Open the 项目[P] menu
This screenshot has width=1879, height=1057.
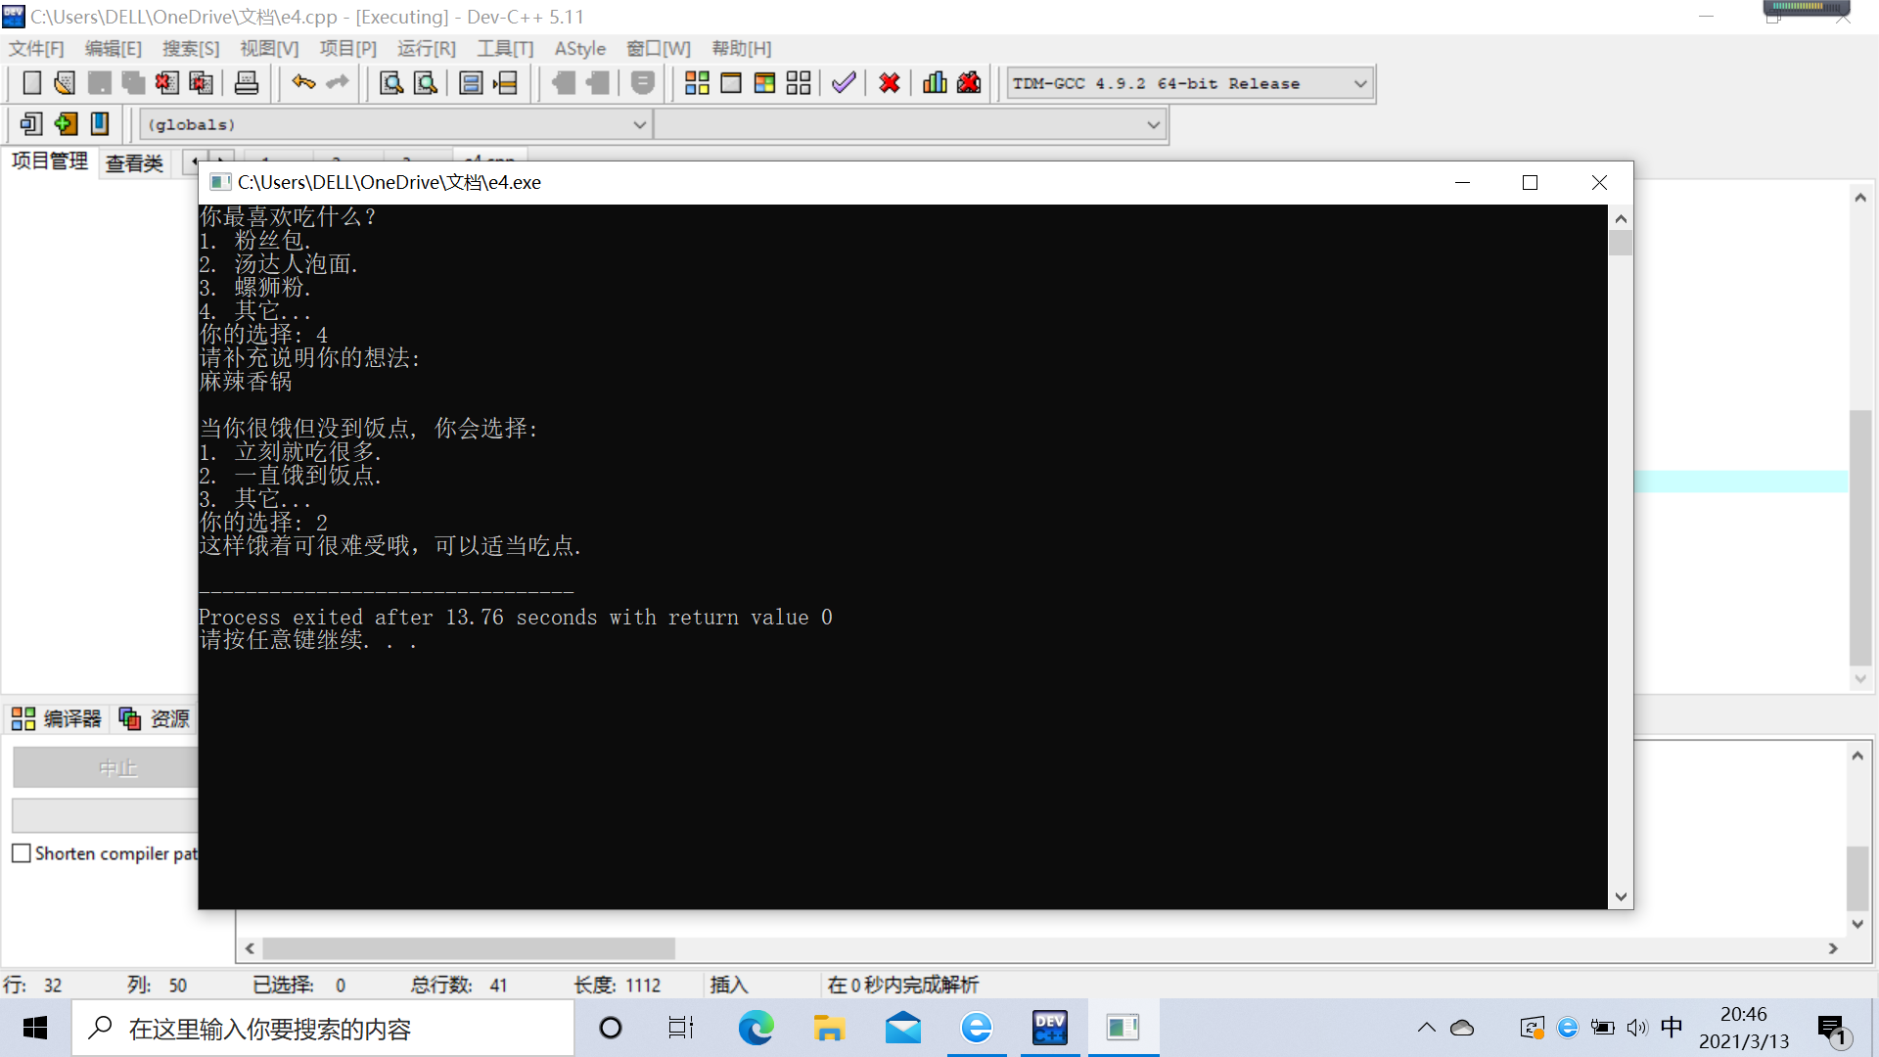tap(348, 49)
